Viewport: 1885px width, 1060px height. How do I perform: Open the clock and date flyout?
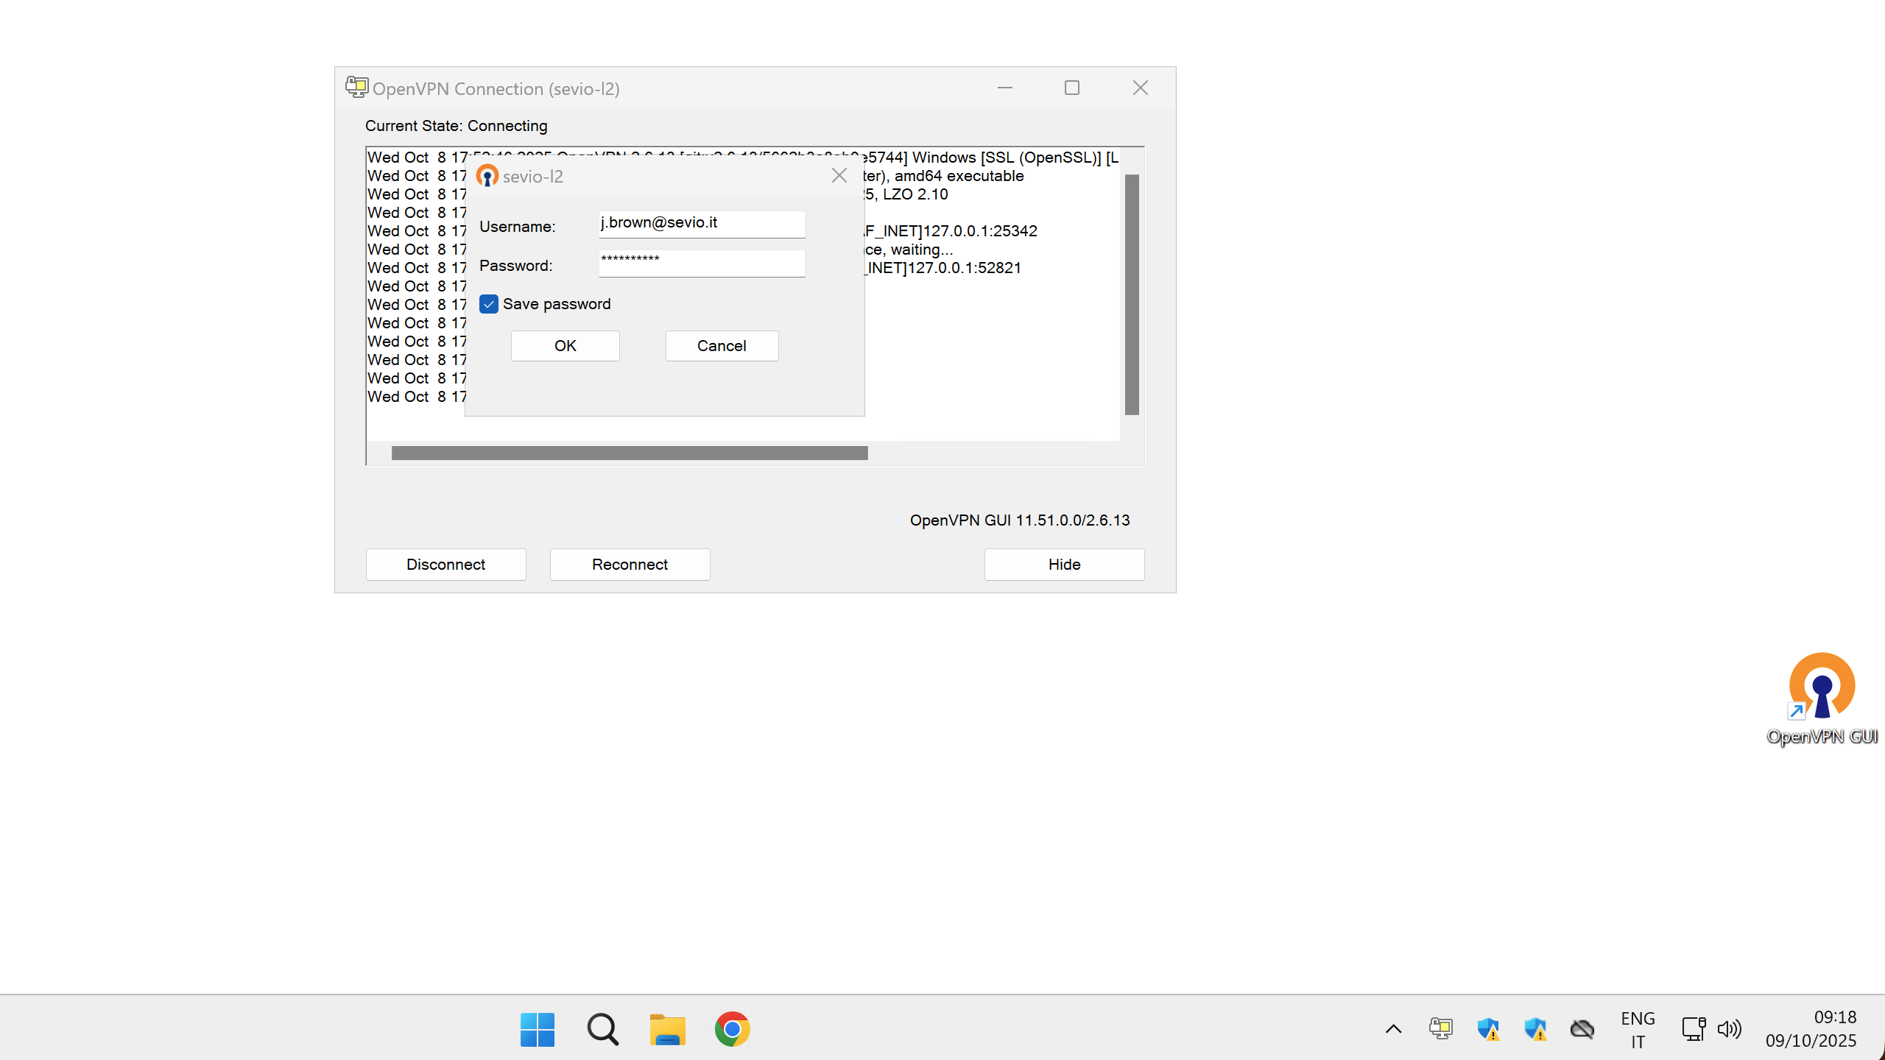coord(1811,1028)
